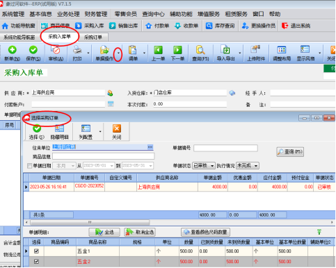The width and height of the screenshot is (336, 268).
Task: Click the 显示风格 display style icon
Action: [305, 49]
